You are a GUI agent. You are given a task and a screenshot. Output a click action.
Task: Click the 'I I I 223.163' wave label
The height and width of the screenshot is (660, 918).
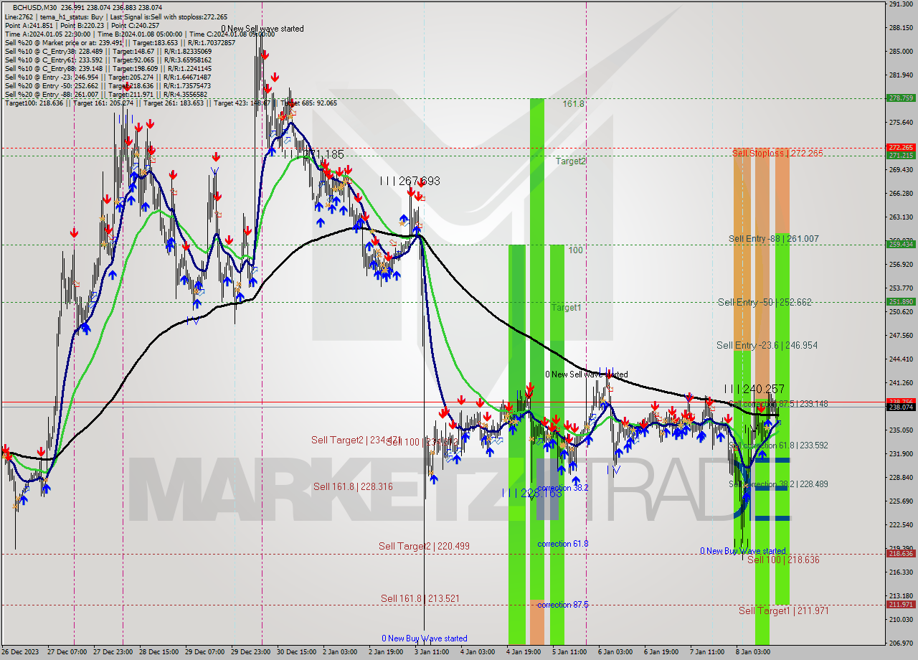coord(531,493)
